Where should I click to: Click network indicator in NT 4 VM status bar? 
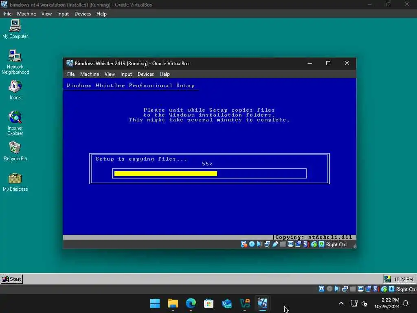click(345, 289)
